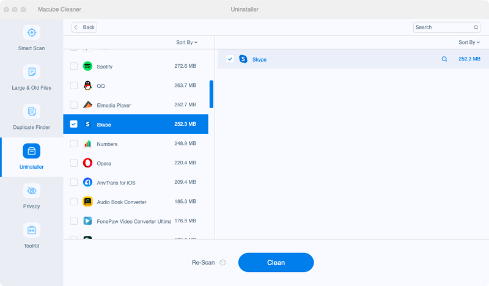Select the QQ app name
Screen dimensions: 489x286
[x=101, y=86]
